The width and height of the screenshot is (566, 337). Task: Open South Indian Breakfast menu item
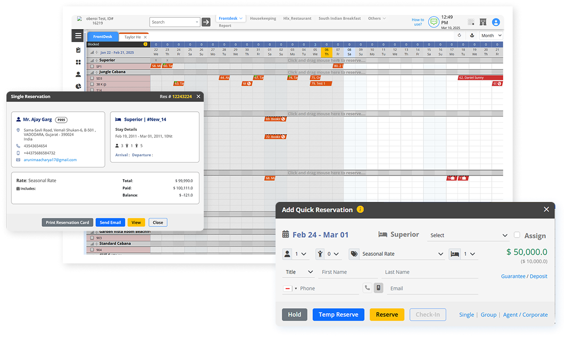(339, 19)
